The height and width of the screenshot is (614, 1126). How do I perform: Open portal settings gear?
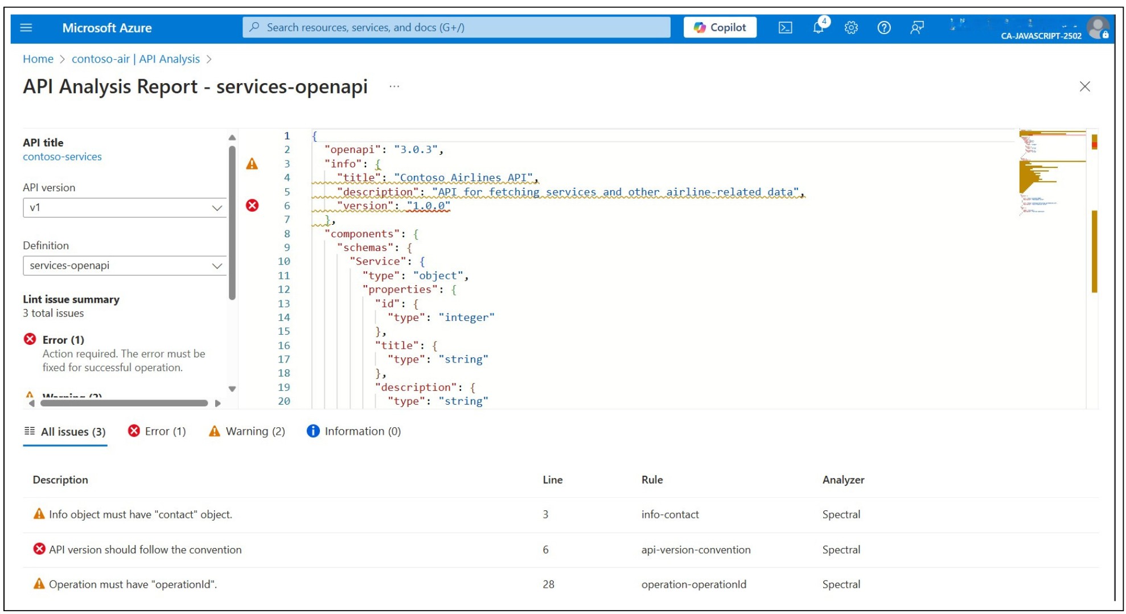click(851, 27)
